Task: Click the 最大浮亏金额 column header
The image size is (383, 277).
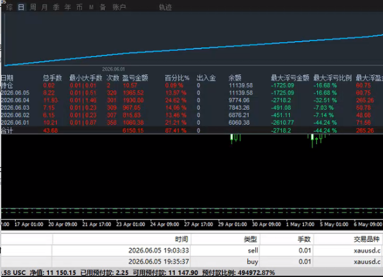Action: (x=290, y=78)
